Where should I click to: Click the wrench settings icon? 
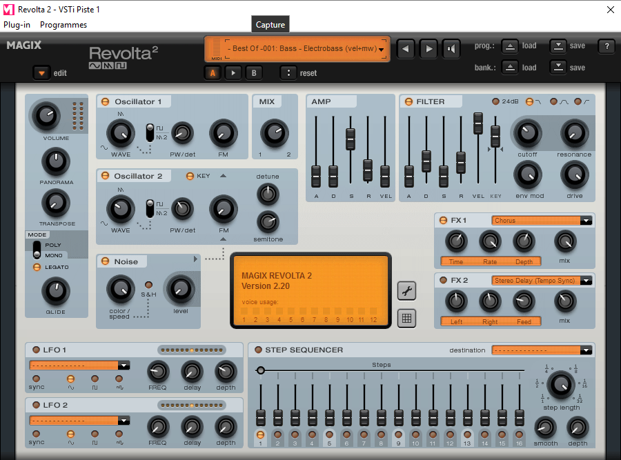coord(406,291)
